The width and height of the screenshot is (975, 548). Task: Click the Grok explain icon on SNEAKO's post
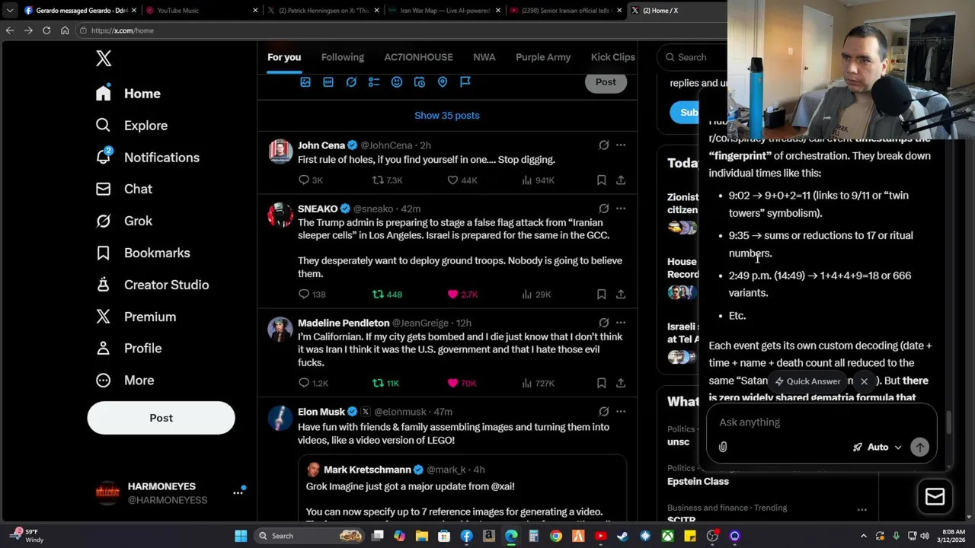603,209
